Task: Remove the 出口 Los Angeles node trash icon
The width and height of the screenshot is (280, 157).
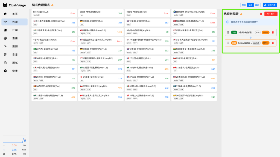Action: point(273,43)
